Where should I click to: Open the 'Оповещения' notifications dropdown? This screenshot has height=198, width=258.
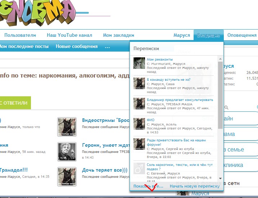242,35
